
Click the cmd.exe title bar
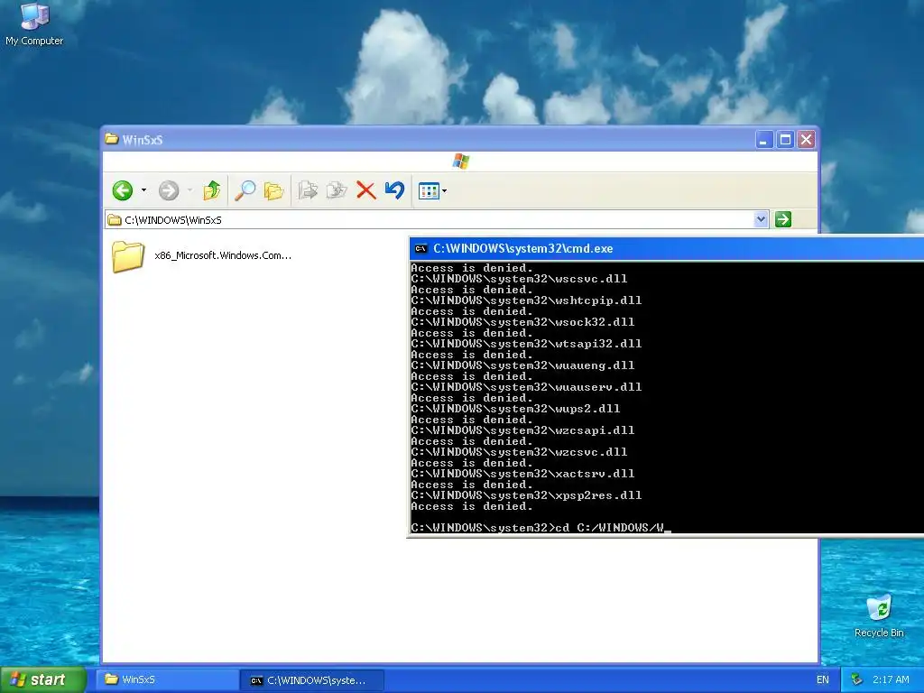tap(667, 249)
